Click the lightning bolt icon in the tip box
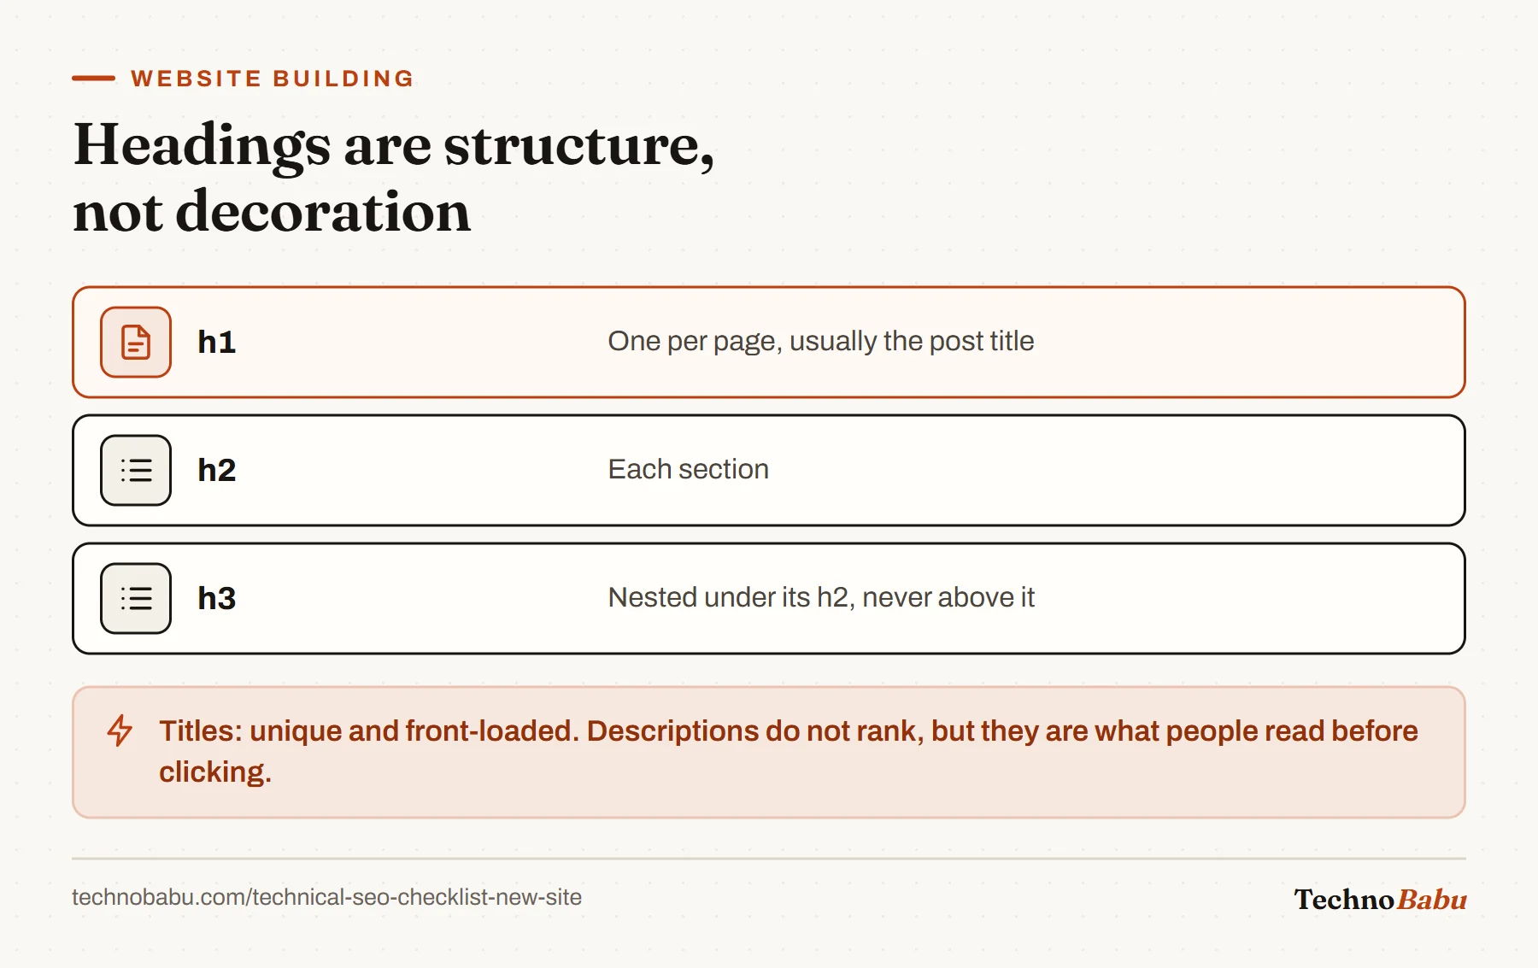This screenshot has height=968, width=1538. tap(120, 730)
